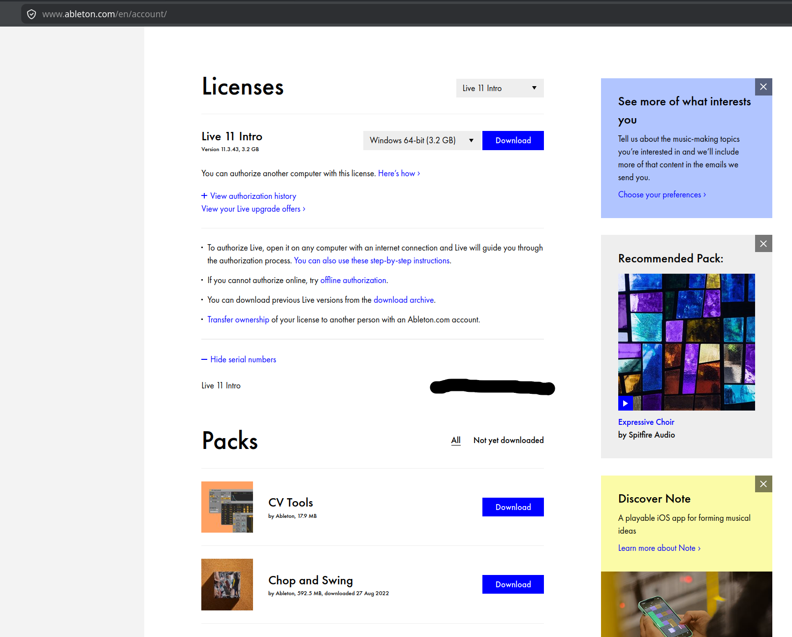Expand View authorization history
Viewport: 792px width, 637px height.
click(249, 196)
